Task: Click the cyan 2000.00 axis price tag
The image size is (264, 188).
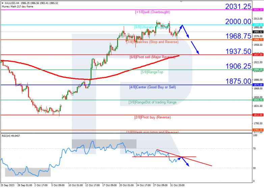Action: pos(258,25)
